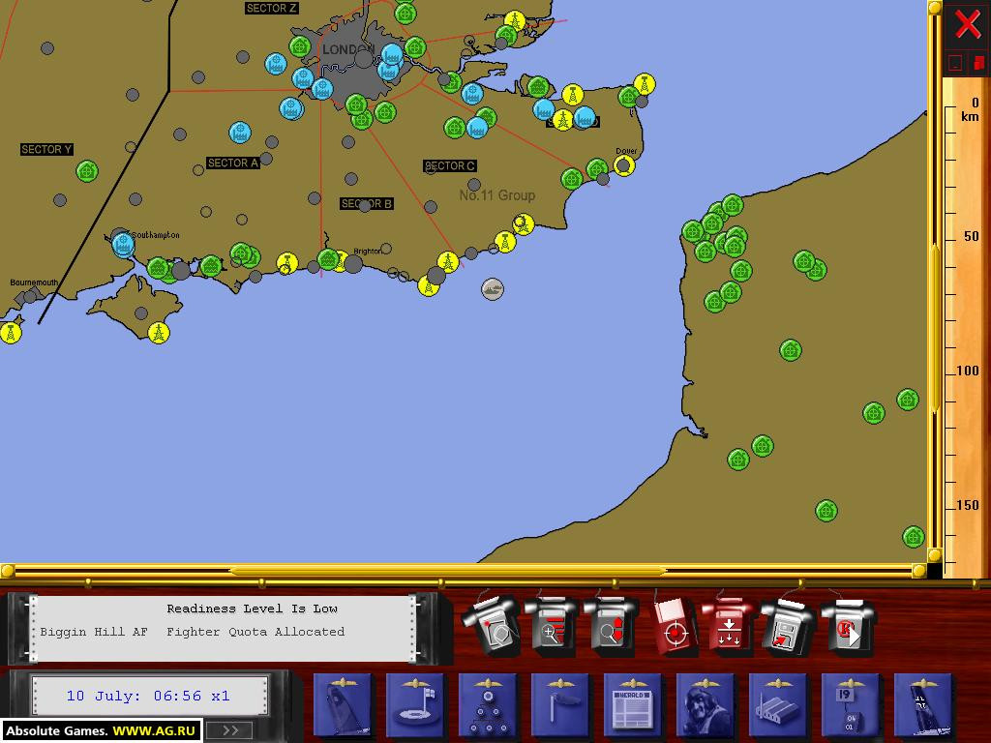Click the SECTOR A label
The height and width of the screenshot is (743, 991).
pyautogui.click(x=233, y=163)
